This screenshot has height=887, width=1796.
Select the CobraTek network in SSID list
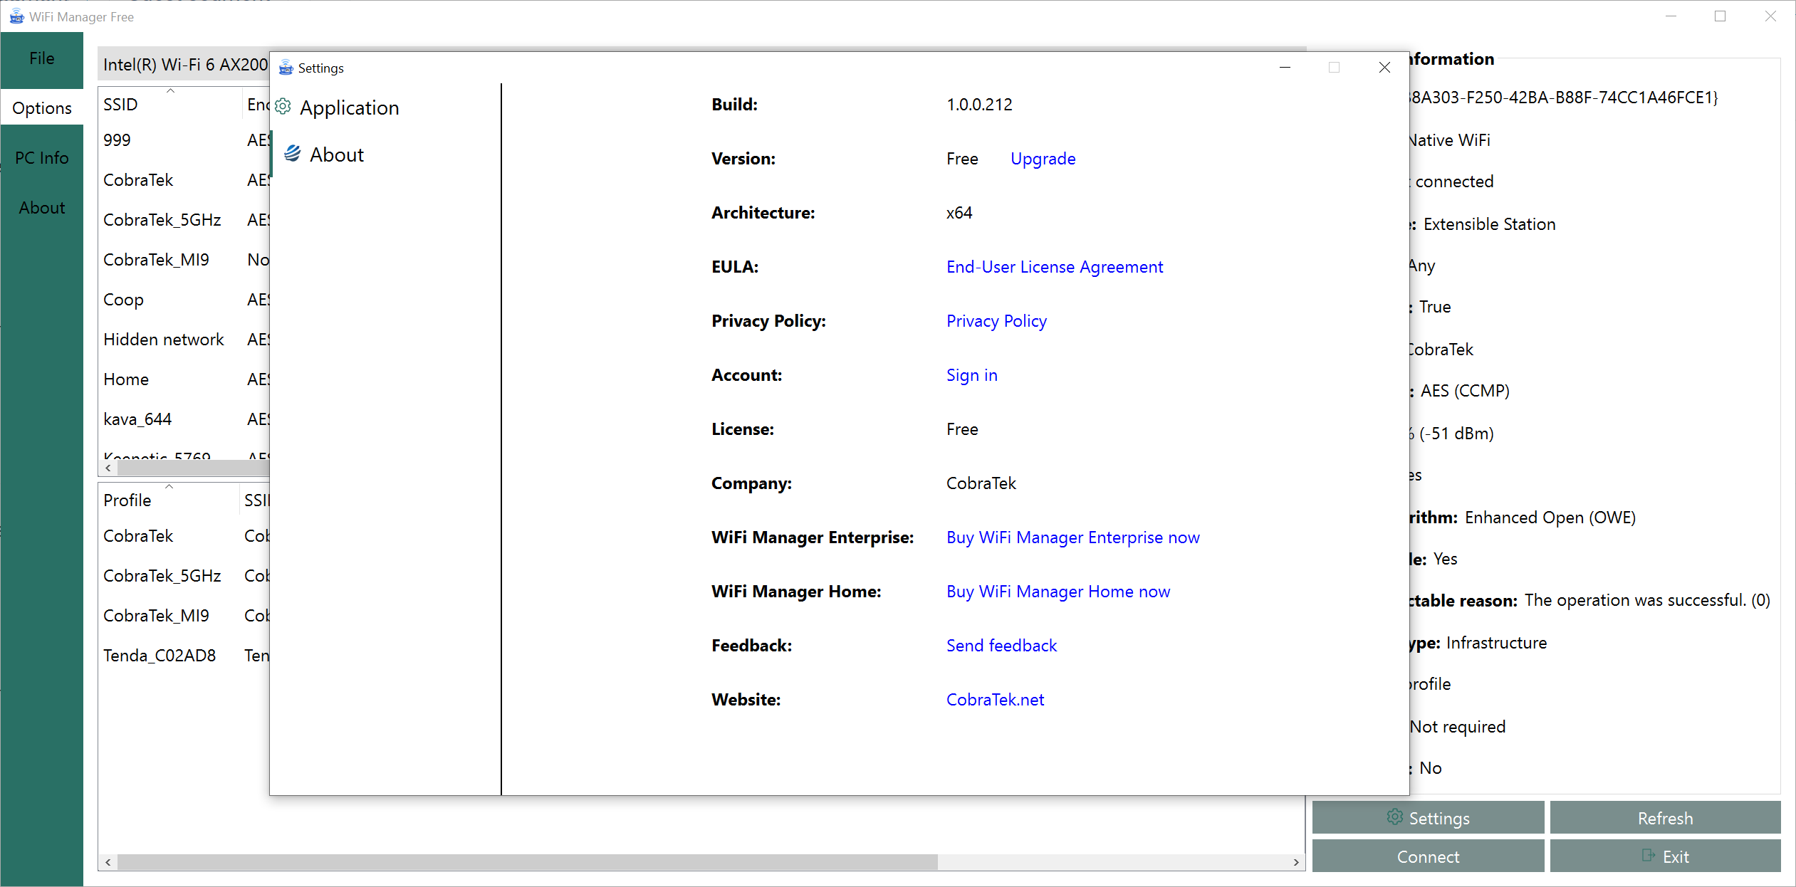pyautogui.click(x=184, y=180)
